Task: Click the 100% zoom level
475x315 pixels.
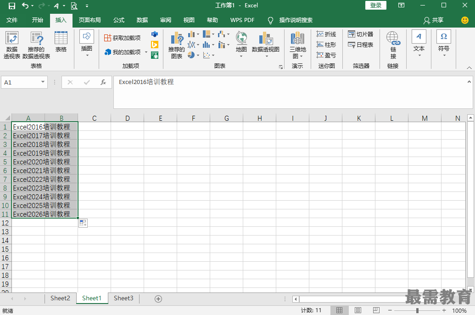Action: pyautogui.click(x=459, y=311)
